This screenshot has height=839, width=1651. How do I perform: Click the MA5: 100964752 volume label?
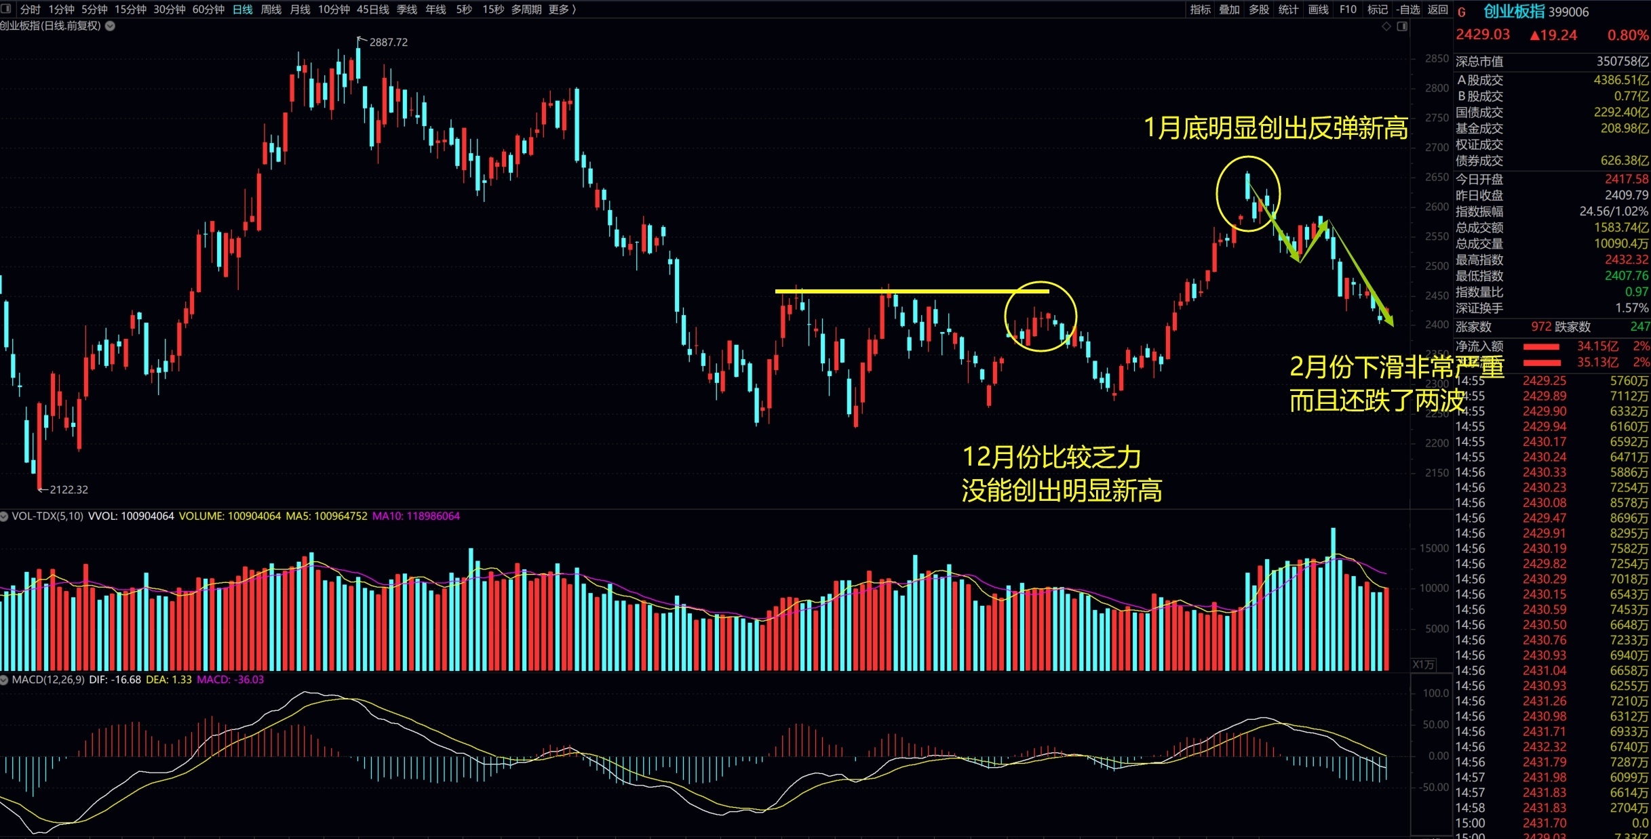tap(326, 516)
